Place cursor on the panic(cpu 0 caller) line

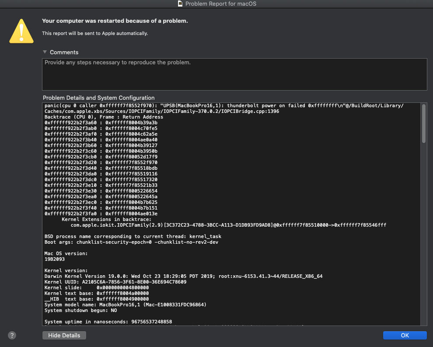click(x=175, y=106)
